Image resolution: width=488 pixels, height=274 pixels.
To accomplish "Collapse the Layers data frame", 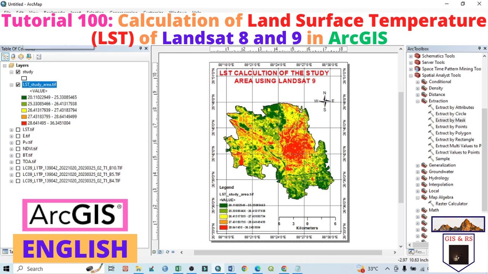I will 5,65.
